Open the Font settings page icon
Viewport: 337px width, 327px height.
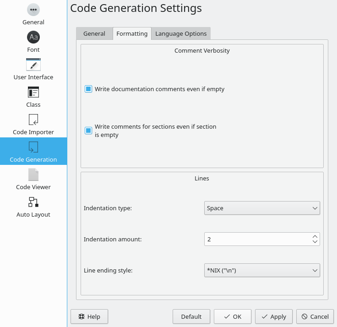(x=33, y=37)
